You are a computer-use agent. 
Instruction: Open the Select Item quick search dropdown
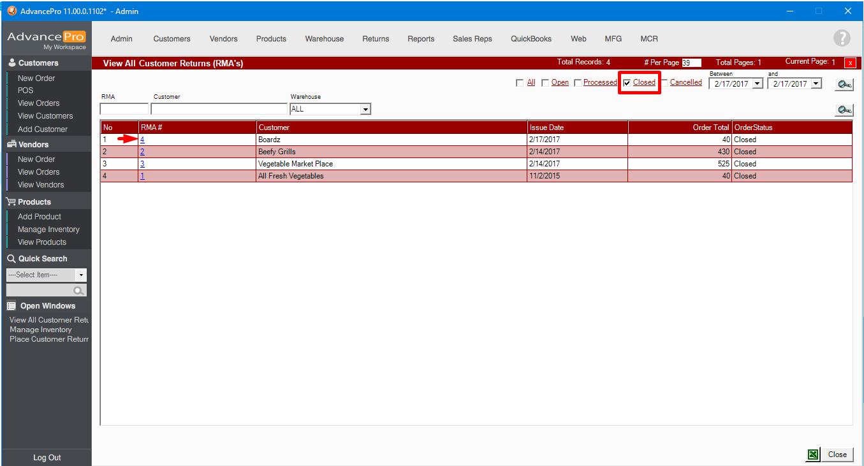[81, 275]
